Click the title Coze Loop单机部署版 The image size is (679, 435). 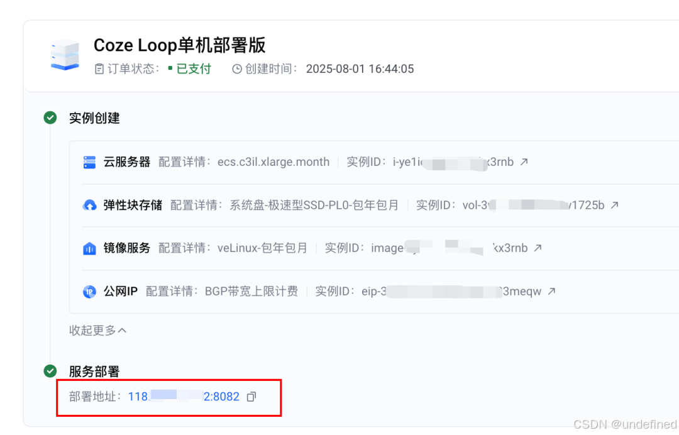pyautogui.click(x=179, y=45)
